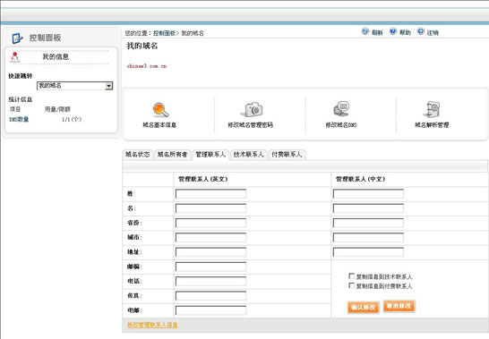Click the 1/1(个) usage value
This screenshot has height=339, width=489.
(72, 119)
